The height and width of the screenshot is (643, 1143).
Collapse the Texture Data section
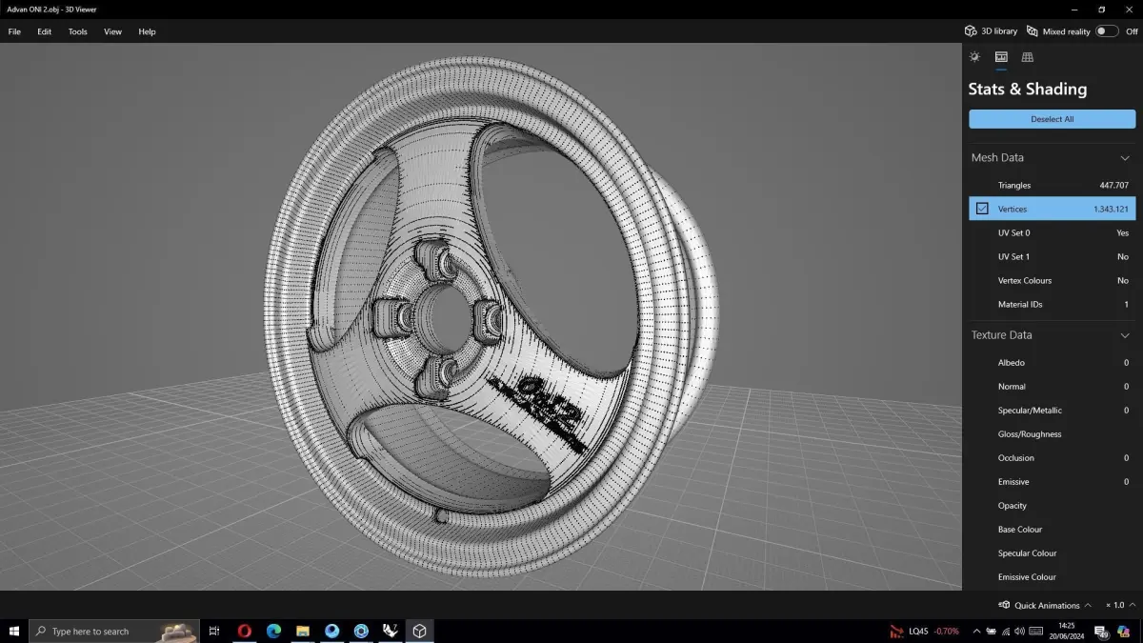[1125, 335]
